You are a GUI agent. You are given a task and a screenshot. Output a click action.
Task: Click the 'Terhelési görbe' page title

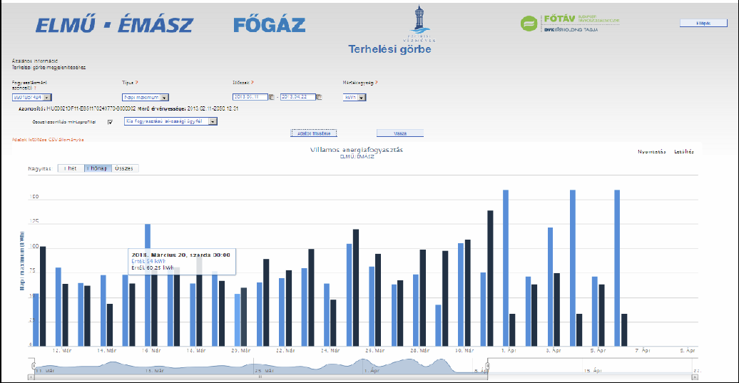(389, 49)
